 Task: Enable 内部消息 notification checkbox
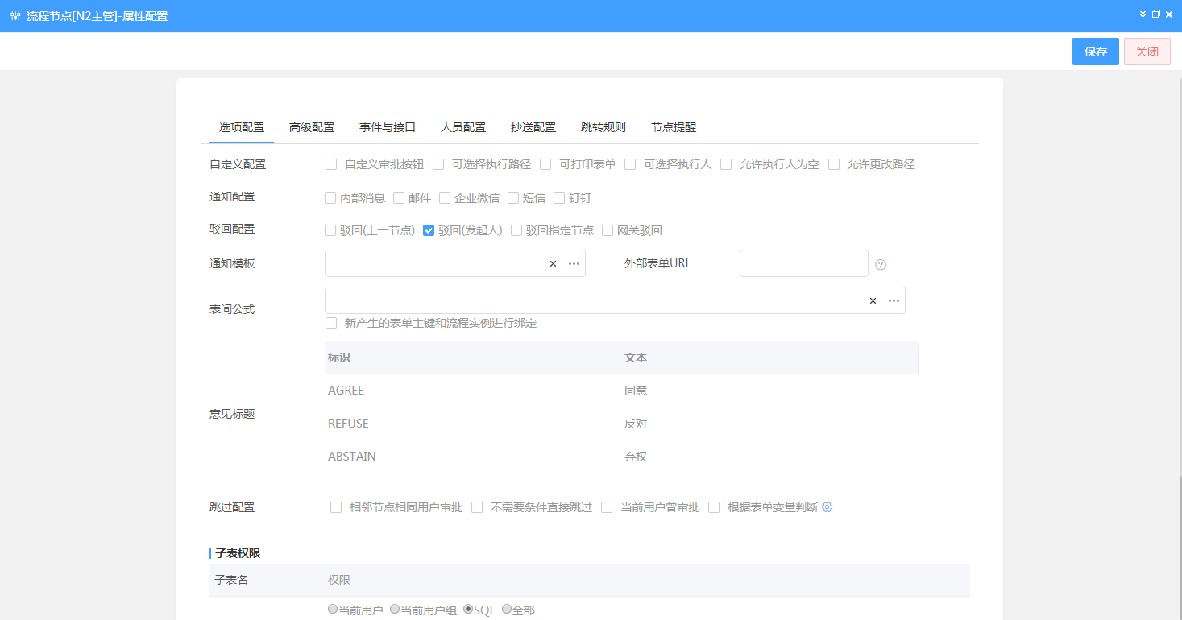(330, 198)
